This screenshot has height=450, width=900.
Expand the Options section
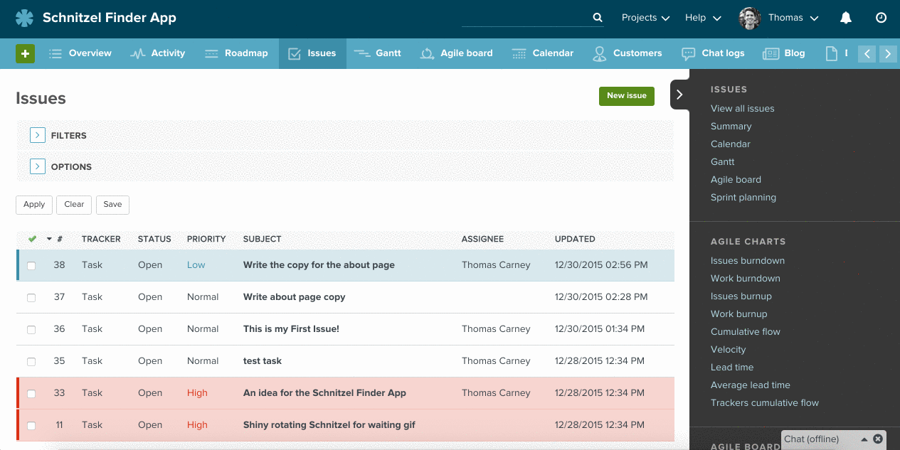tap(37, 166)
